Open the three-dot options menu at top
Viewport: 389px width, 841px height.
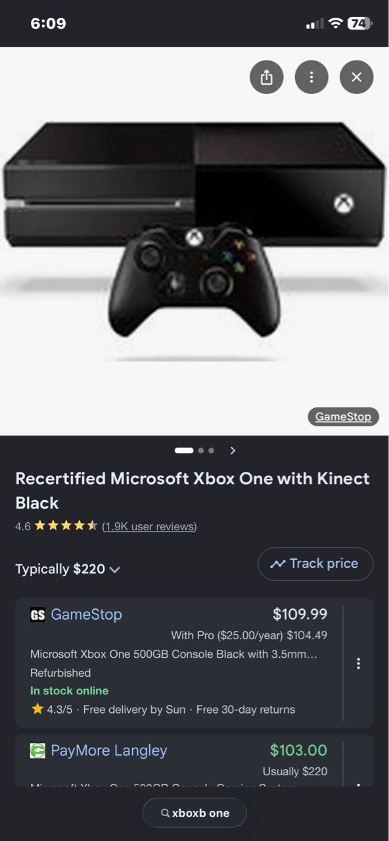click(311, 78)
